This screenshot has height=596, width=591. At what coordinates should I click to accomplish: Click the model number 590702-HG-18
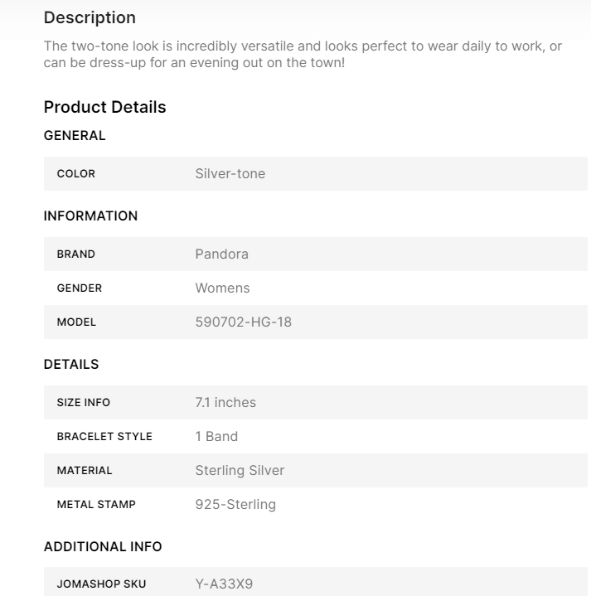pyautogui.click(x=243, y=322)
